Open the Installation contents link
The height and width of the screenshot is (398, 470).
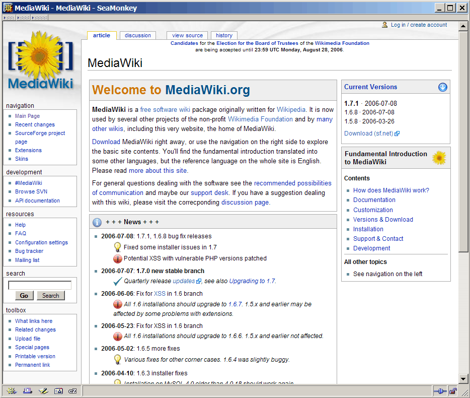tap(368, 229)
